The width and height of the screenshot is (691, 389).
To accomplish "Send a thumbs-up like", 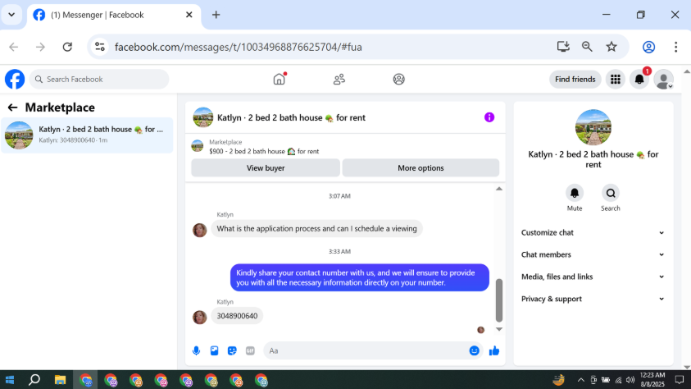I will tap(494, 350).
